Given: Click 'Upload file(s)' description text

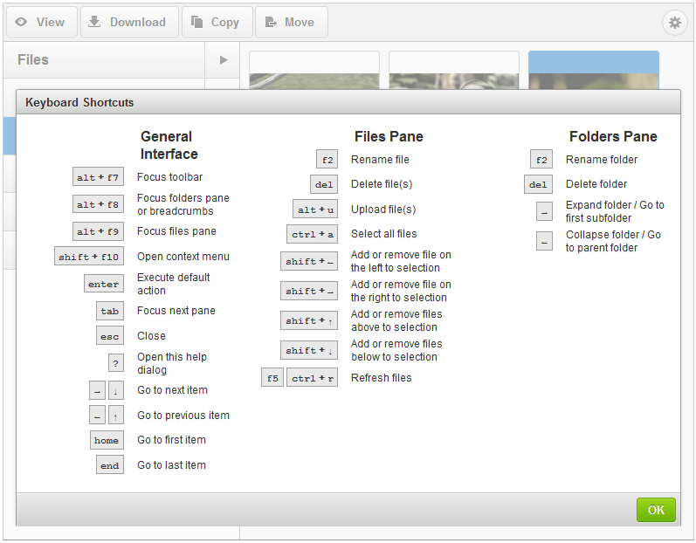Looking at the screenshot, I should coord(383,210).
